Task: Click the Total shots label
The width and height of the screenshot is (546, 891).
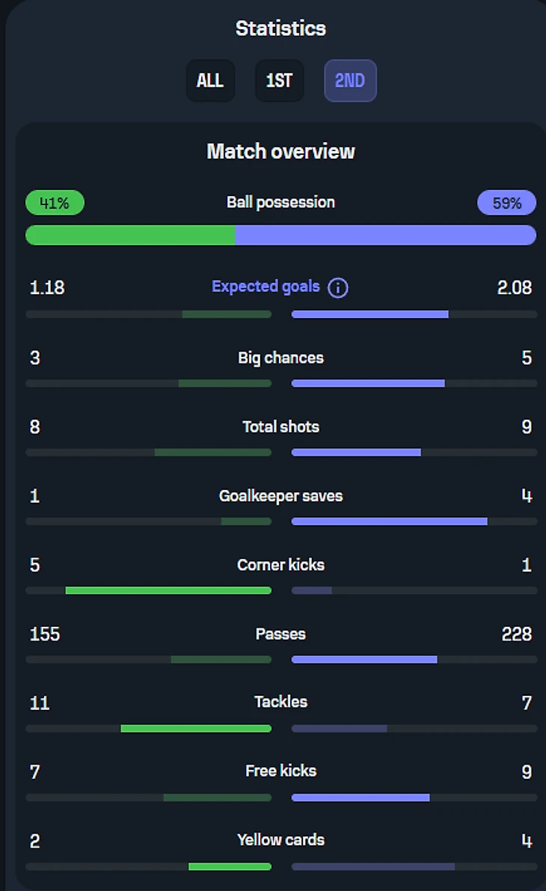Action: (280, 426)
